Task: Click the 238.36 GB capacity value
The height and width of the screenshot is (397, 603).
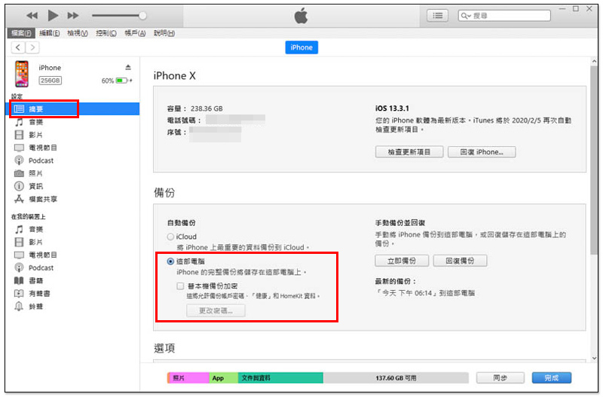Action: point(207,108)
